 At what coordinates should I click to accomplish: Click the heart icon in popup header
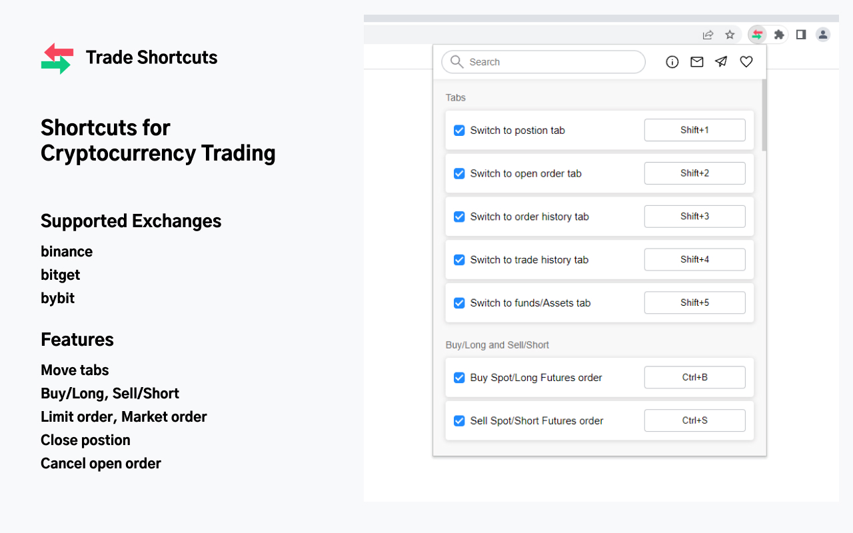(746, 62)
